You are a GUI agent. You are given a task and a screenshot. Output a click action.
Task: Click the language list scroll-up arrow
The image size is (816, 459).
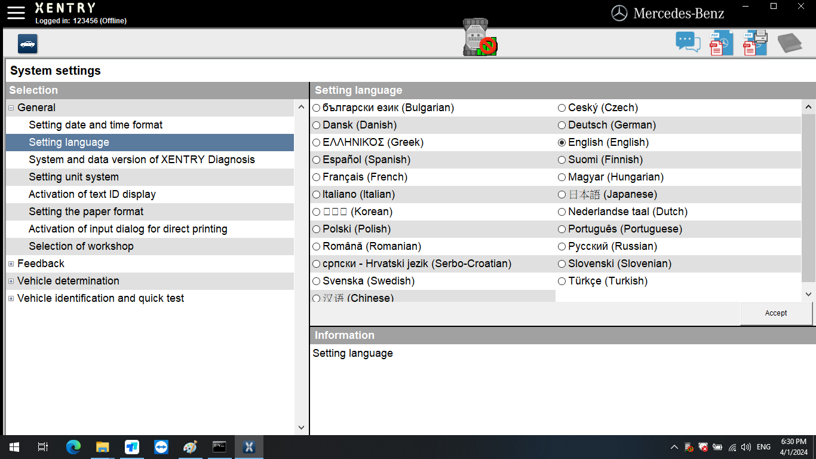click(x=808, y=108)
